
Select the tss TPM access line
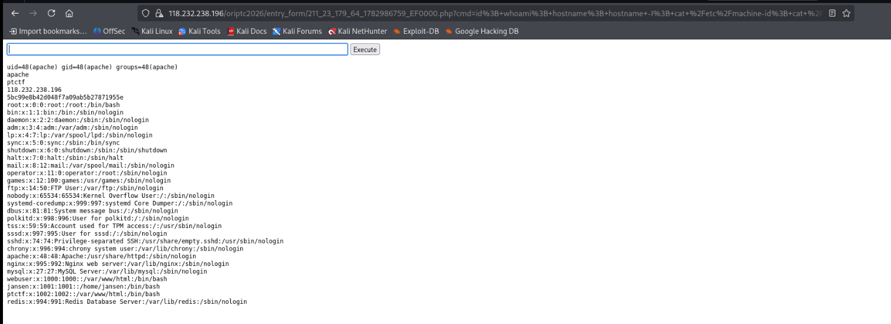[114, 226]
